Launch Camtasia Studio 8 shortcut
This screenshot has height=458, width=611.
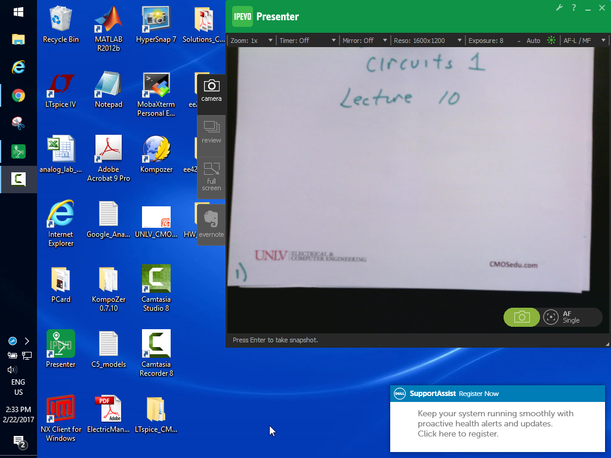[156, 288]
